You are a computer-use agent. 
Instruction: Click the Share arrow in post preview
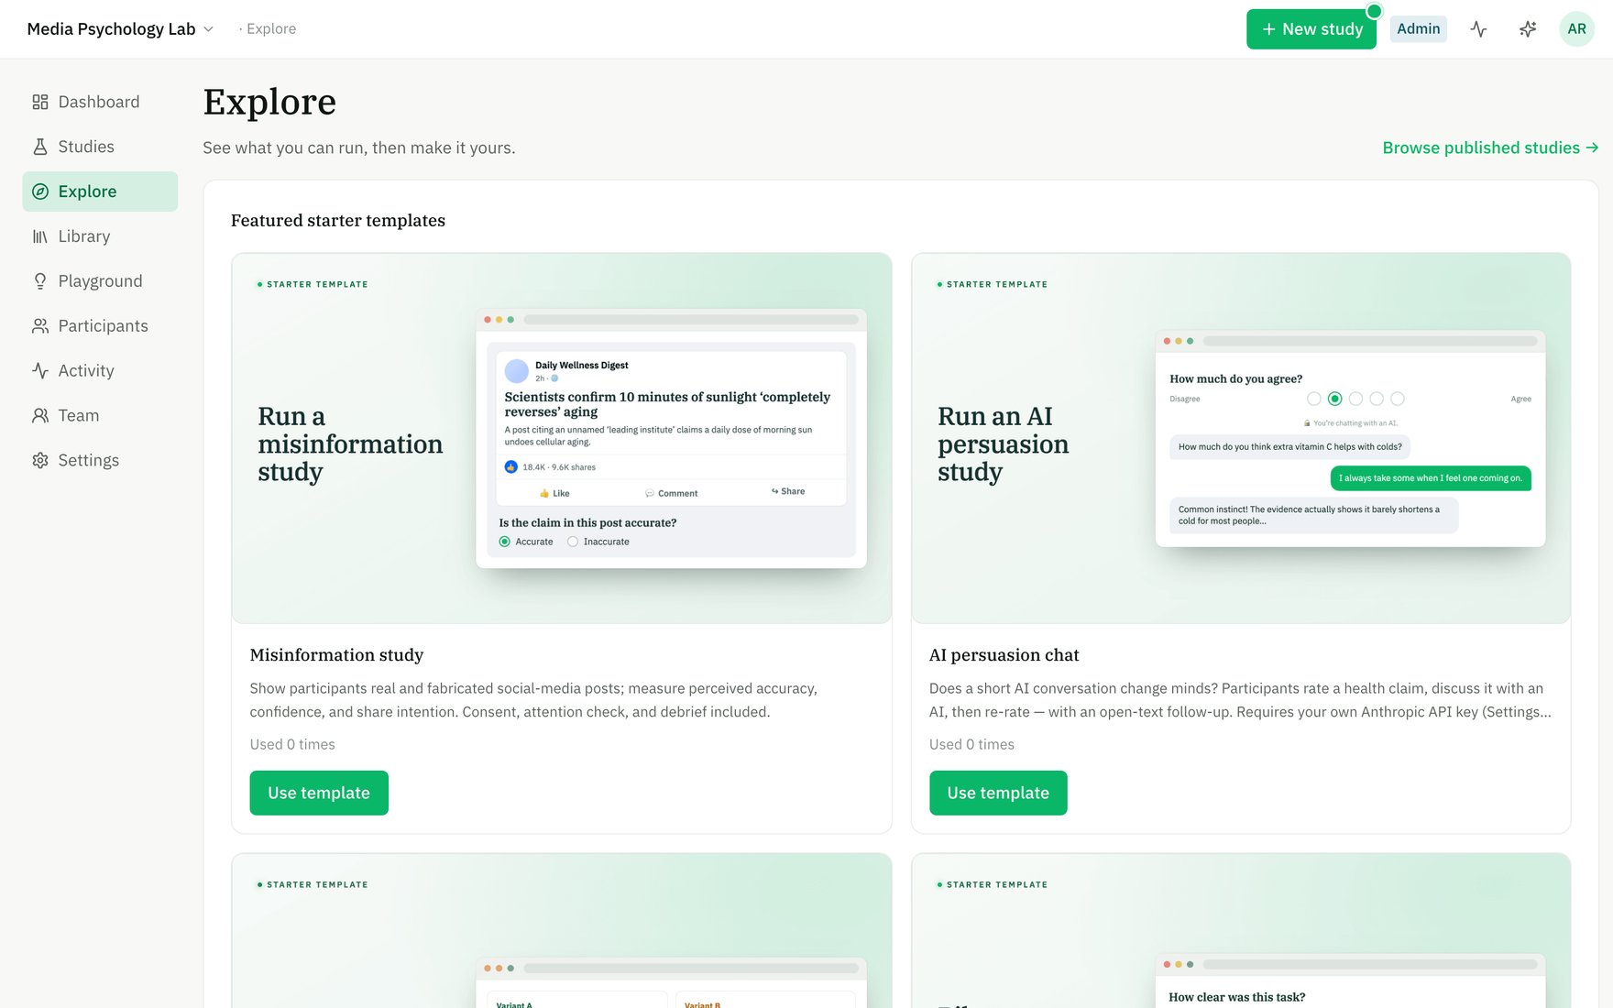click(775, 491)
